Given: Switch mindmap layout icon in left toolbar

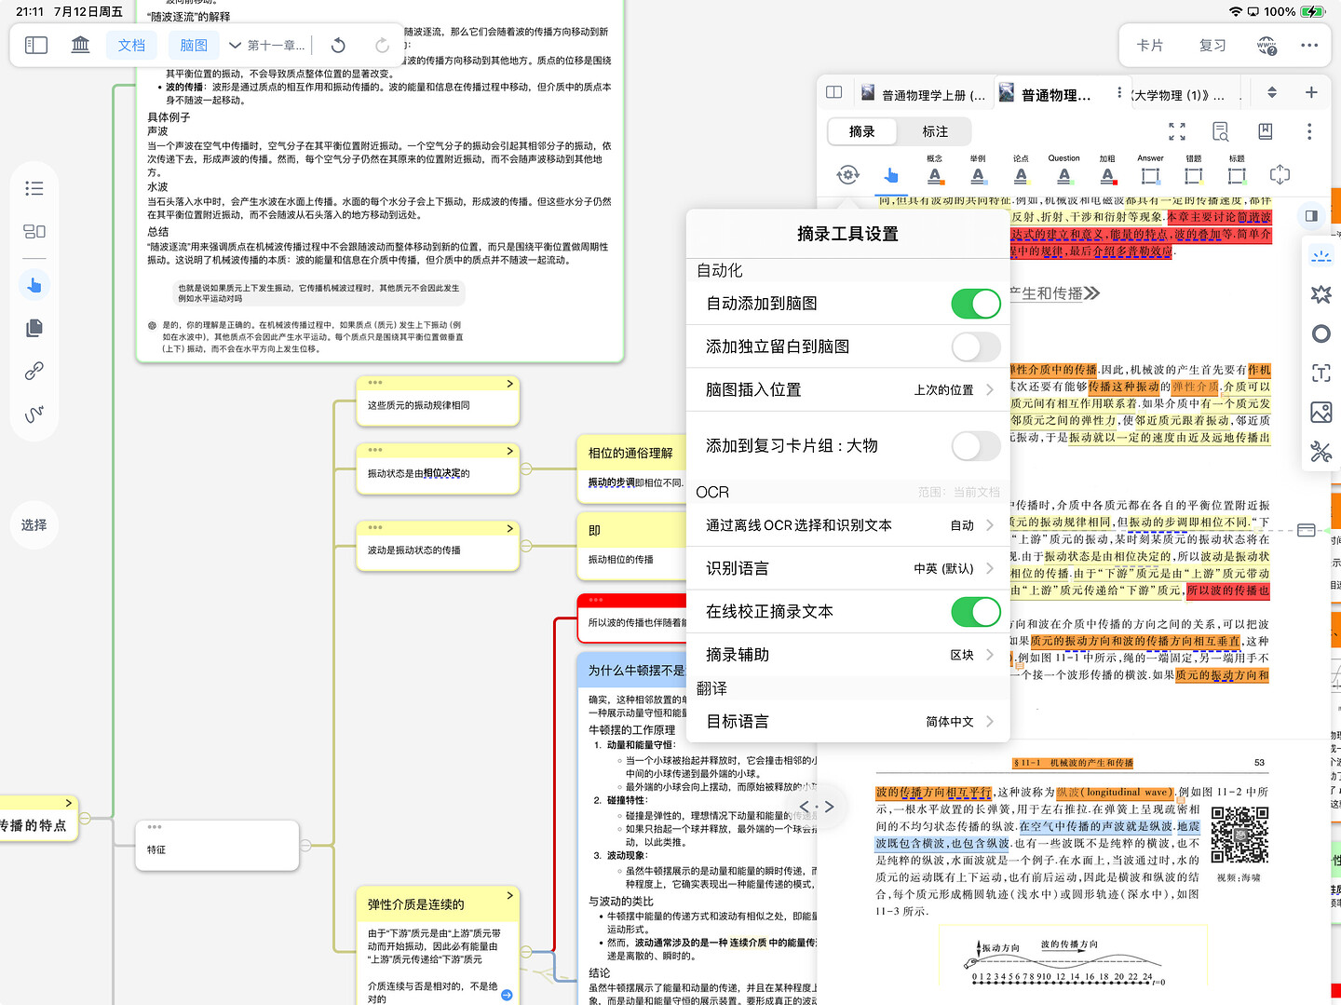Looking at the screenshot, I should tap(34, 232).
